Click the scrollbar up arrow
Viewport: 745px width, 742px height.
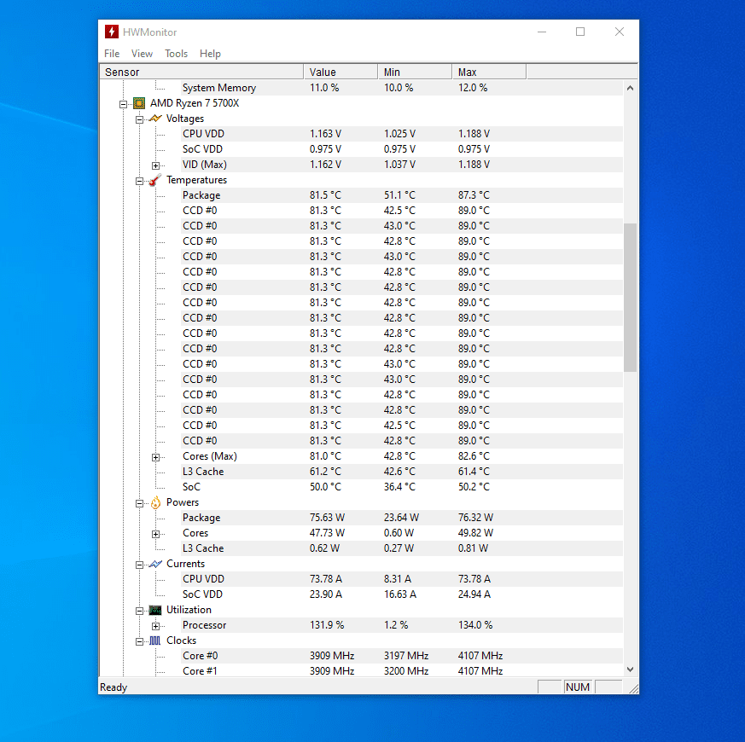pos(630,88)
